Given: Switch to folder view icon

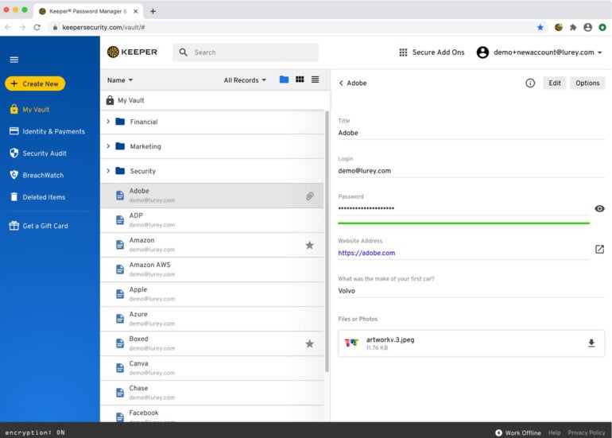Looking at the screenshot, I should pos(284,79).
